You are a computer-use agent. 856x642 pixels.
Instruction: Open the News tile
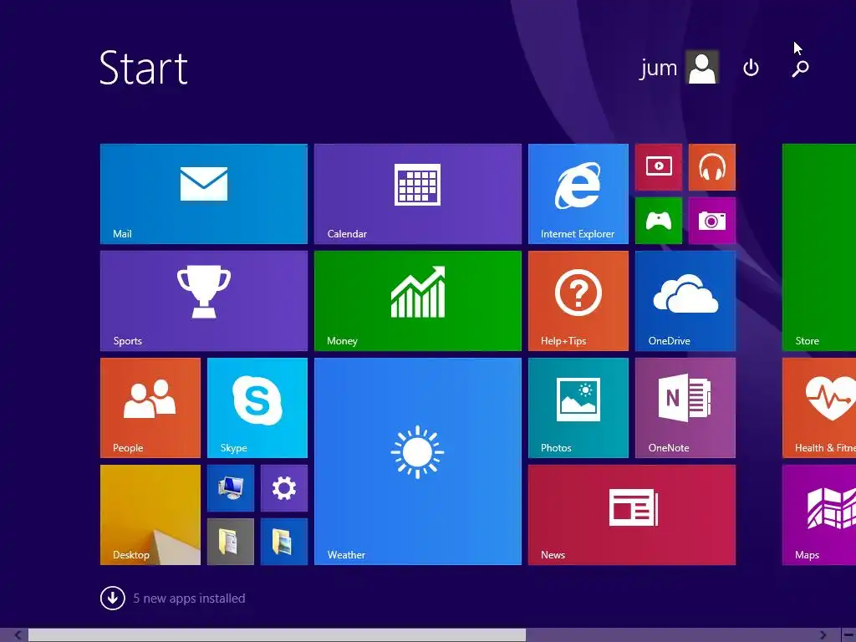[632, 515]
